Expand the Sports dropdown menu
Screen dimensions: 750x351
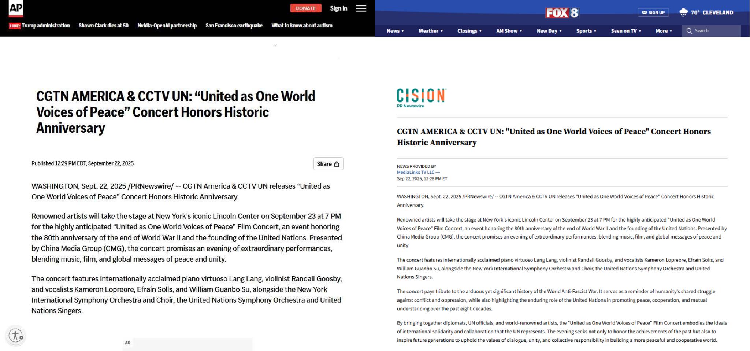tap(586, 31)
